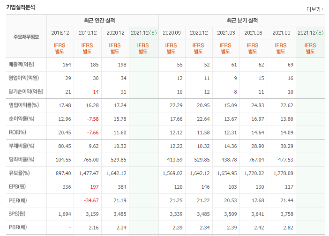
Task: Open the 더보기 link
Action: (314, 9)
